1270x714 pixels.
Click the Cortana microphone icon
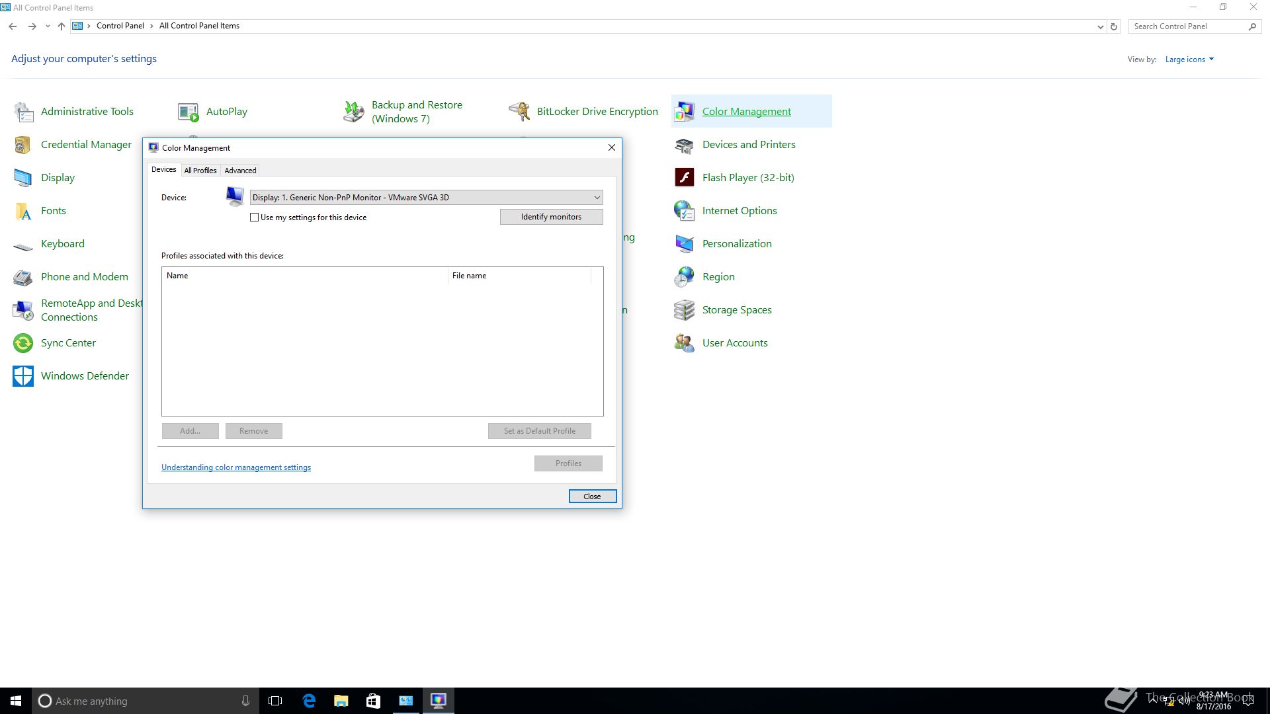coord(245,701)
